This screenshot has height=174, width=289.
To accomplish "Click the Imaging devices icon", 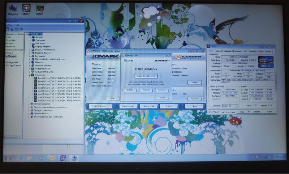I will pos(33,53).
